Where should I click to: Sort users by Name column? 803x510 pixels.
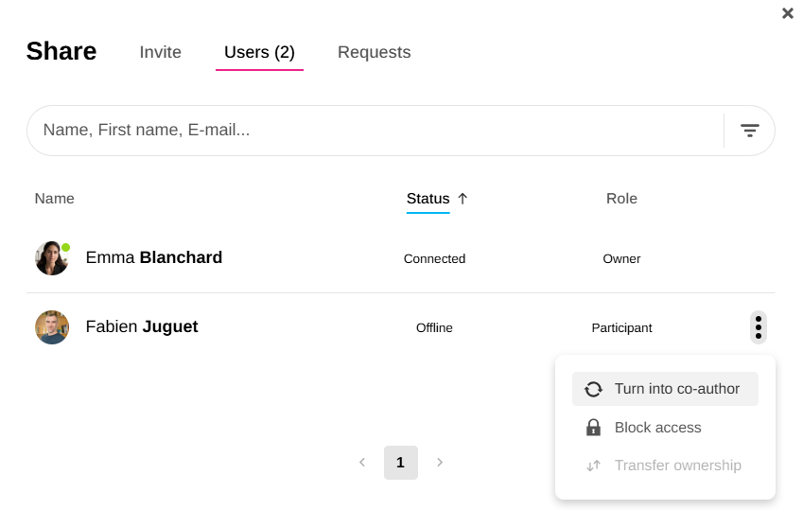click(54, 199)
